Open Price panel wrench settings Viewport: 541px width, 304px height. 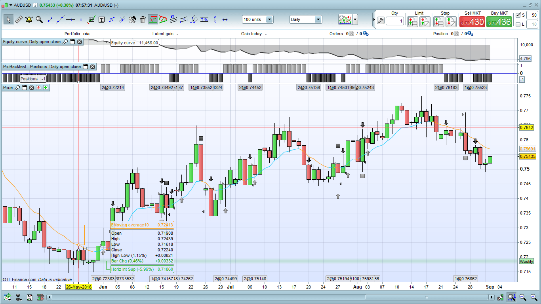coord(17,87)
